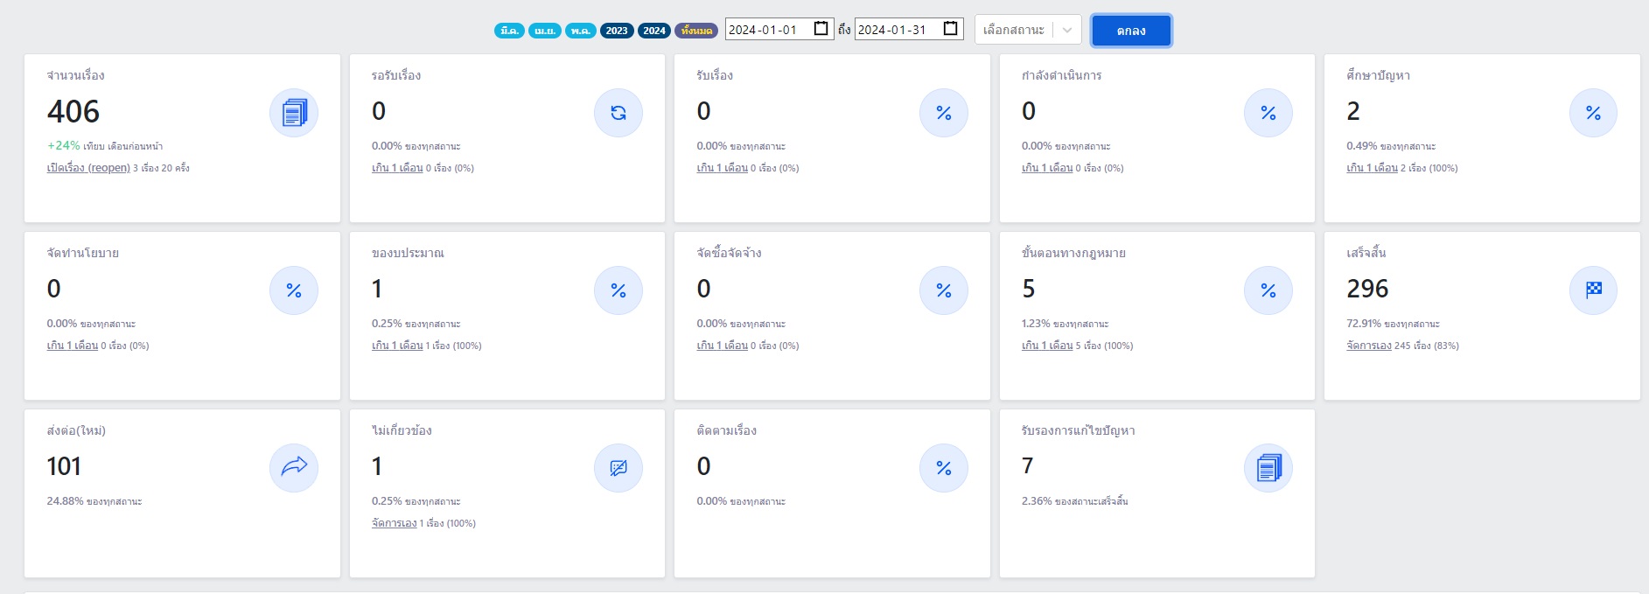This screenshot has height=594, width=1649.
Task: Click the documents icon in รับรองการแก้ไขปัญหา card
Action: tap(1268, 468)
